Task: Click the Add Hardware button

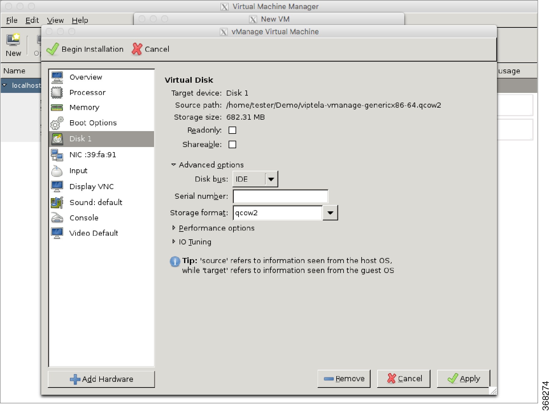Action: 101,379
